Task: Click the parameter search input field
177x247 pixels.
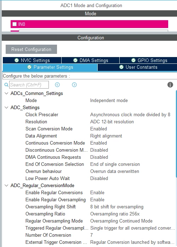Action: pos(29,85)
